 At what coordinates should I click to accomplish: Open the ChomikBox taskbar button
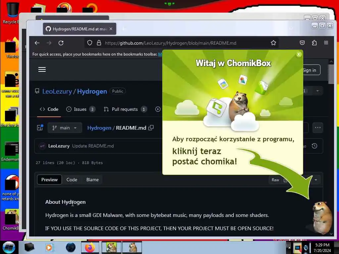pos(112,247)
